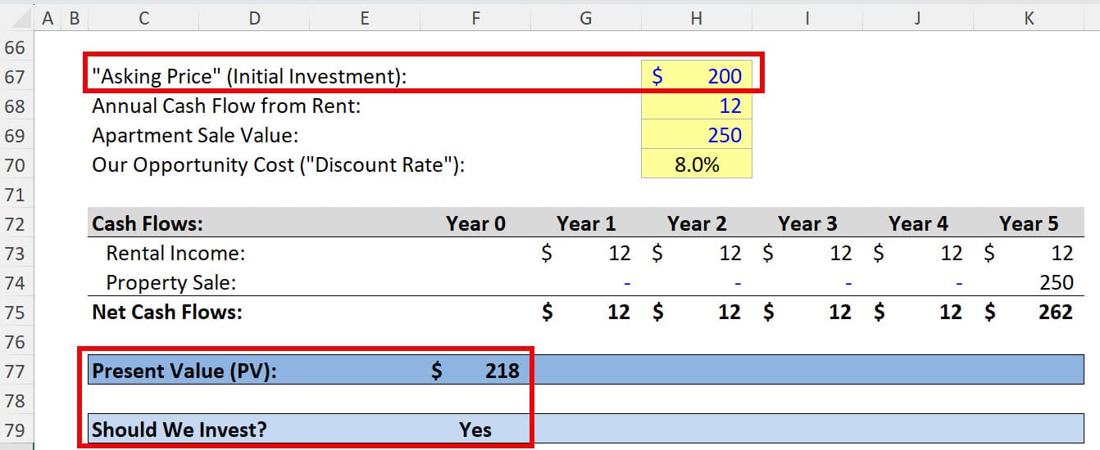
Task: Select column header A
Action: click(x=47, y=17)
